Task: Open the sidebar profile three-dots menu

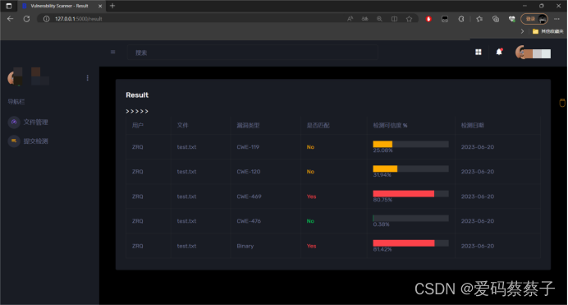Action: (87, 78)
